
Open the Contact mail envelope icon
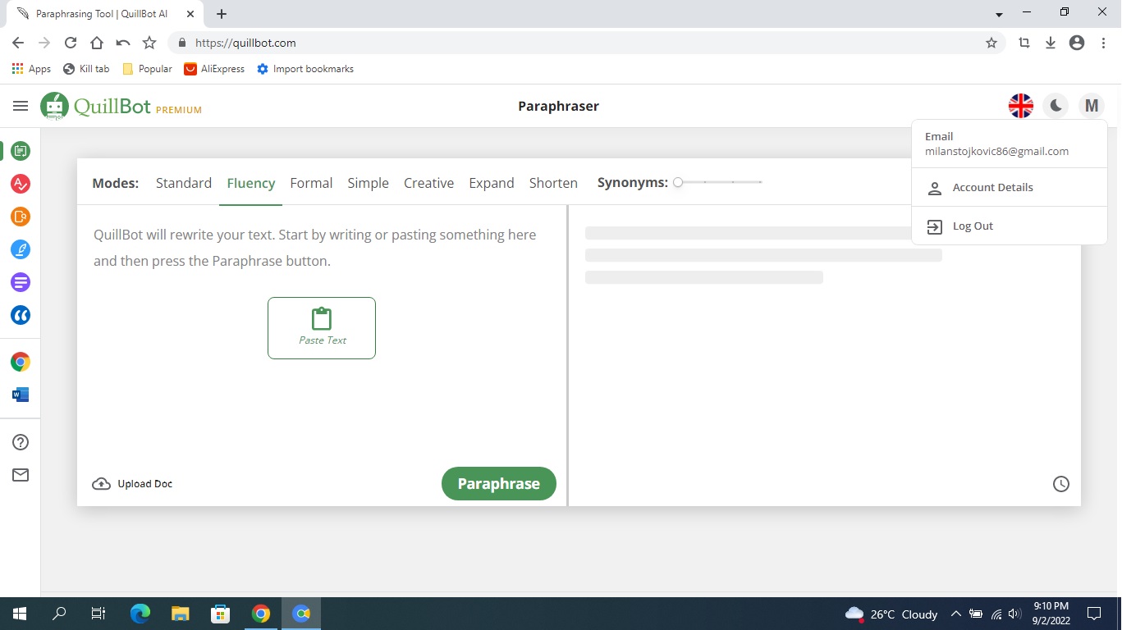(21, 475)
